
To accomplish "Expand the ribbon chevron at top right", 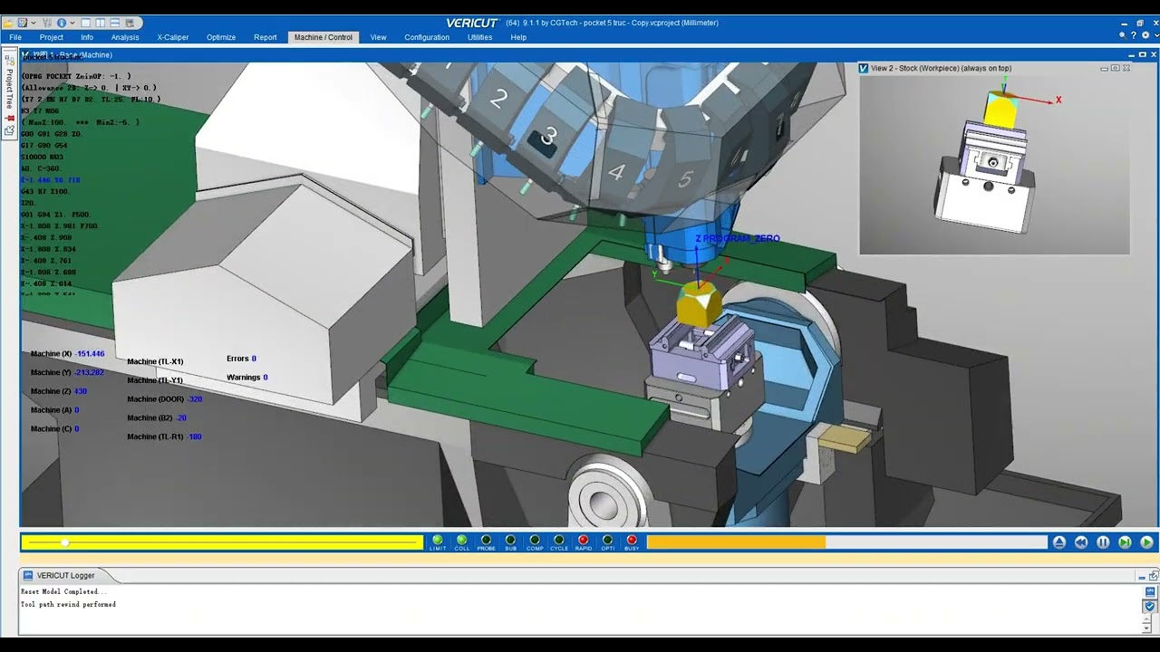I will coord(1156,35).
